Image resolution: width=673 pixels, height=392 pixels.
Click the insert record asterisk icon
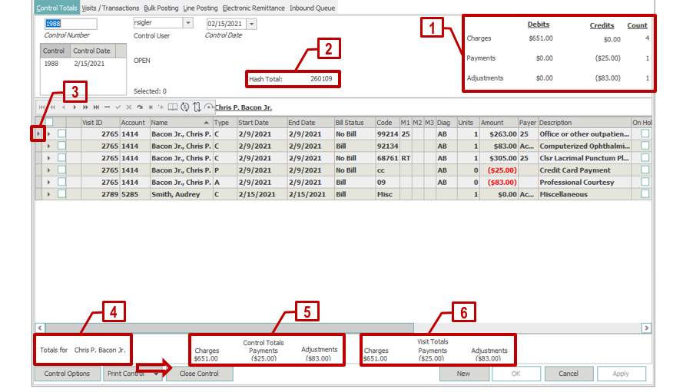click(x=151, y=107)
